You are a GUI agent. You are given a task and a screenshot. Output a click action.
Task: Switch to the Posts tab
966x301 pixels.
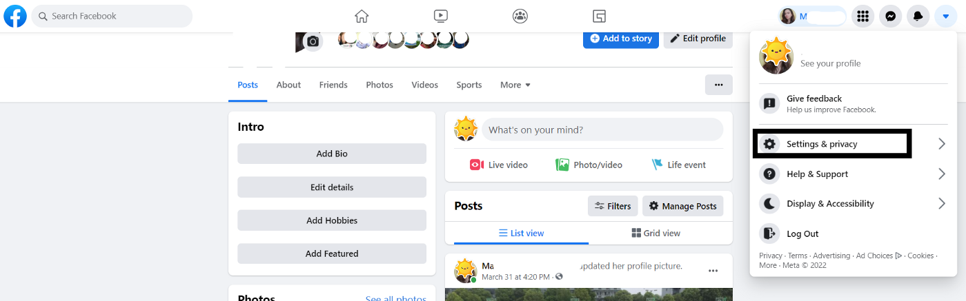248,85
